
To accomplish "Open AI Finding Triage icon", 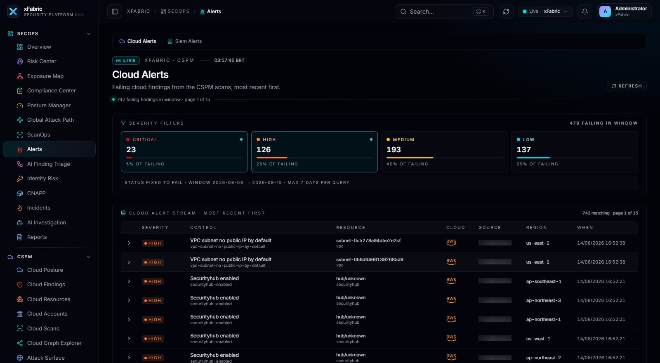I will (x=19, y=164).
